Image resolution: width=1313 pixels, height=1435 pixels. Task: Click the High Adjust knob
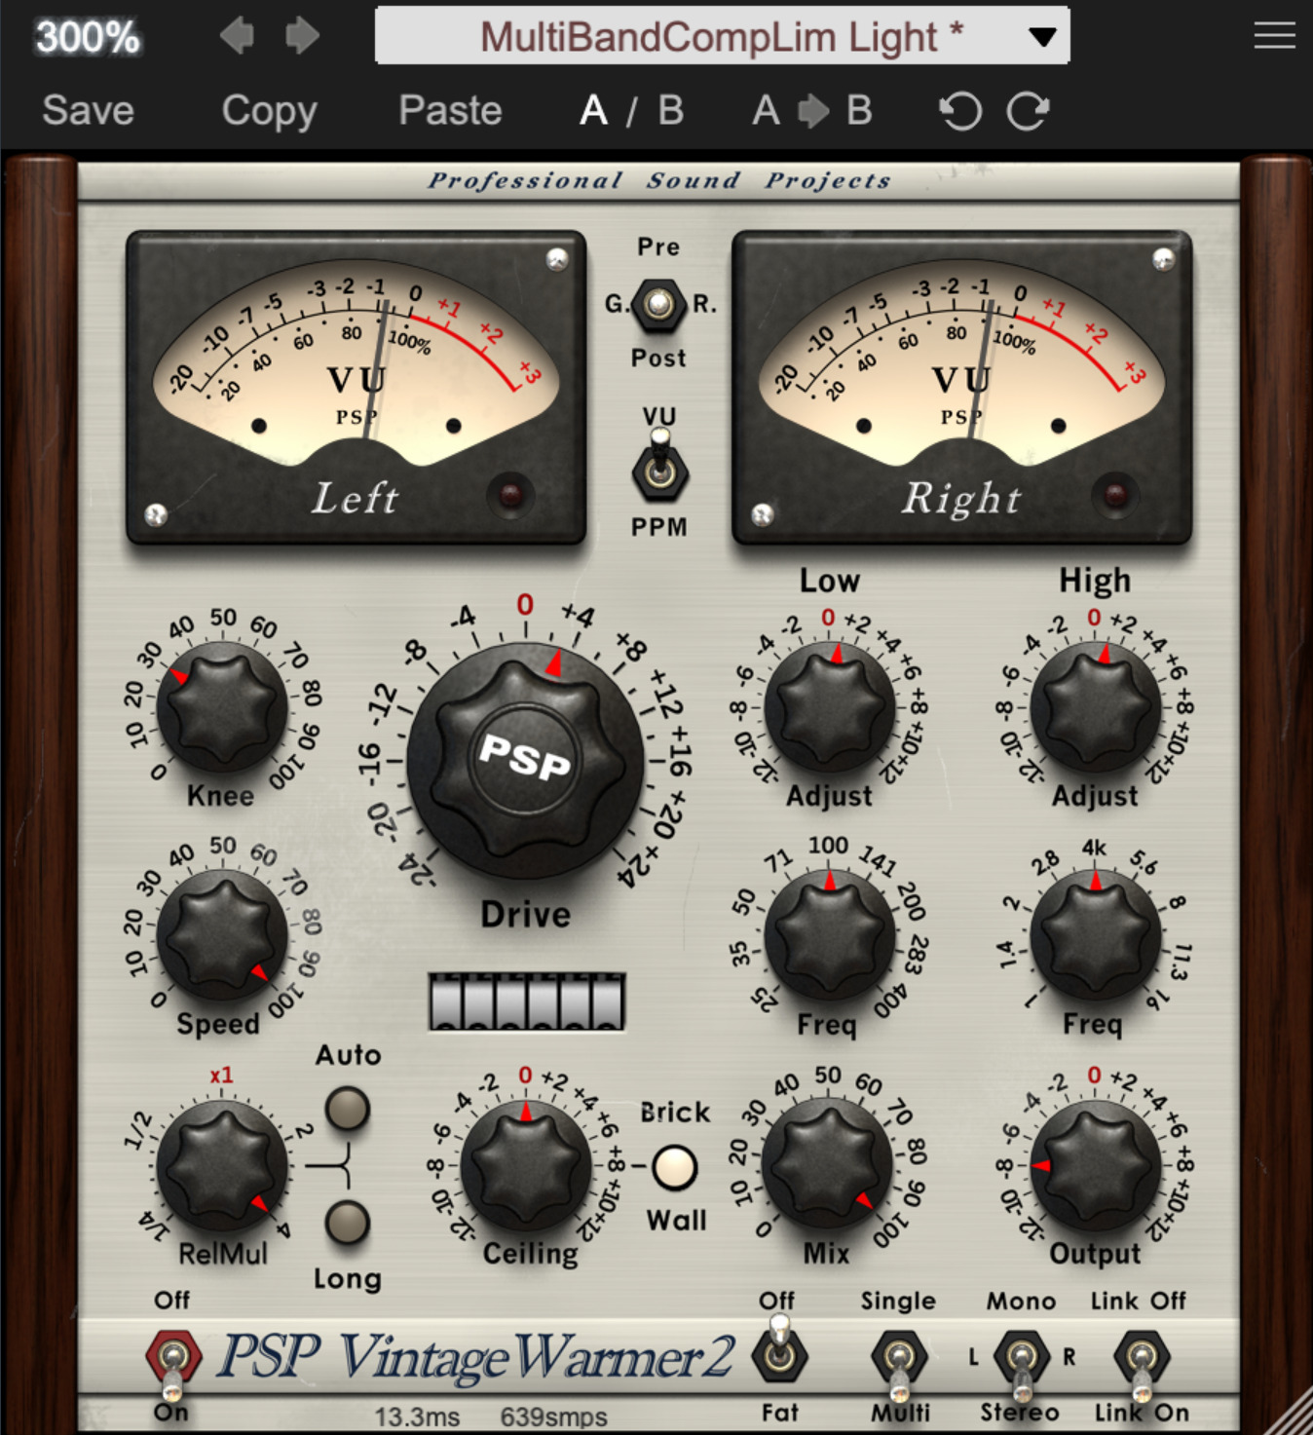(x=1096, y=708)
